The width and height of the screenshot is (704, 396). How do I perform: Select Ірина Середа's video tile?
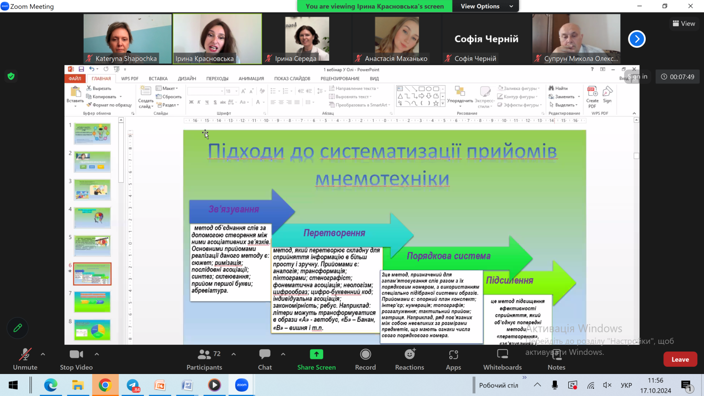point(307,39)
